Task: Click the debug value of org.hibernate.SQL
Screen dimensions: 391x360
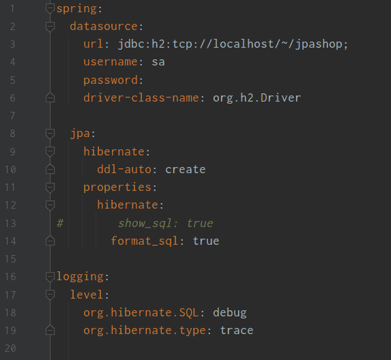Action: pyautogui.click(x=230, y=313)
